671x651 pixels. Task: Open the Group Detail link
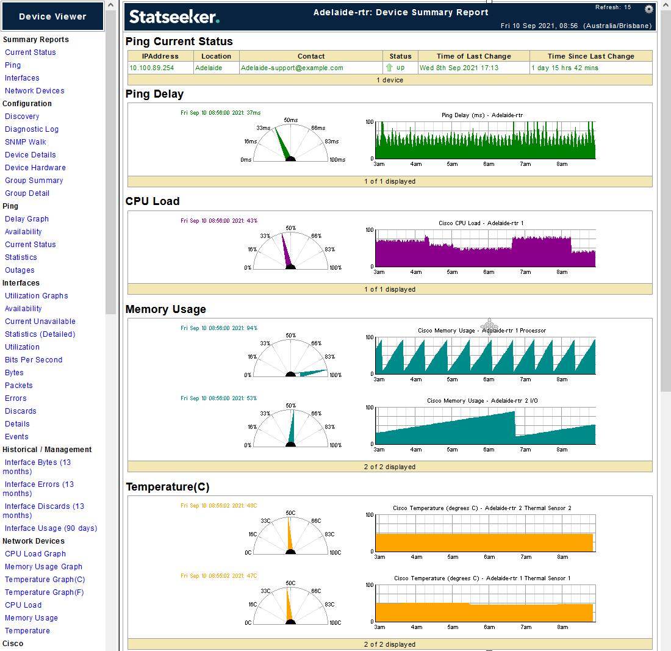(27, 193)
